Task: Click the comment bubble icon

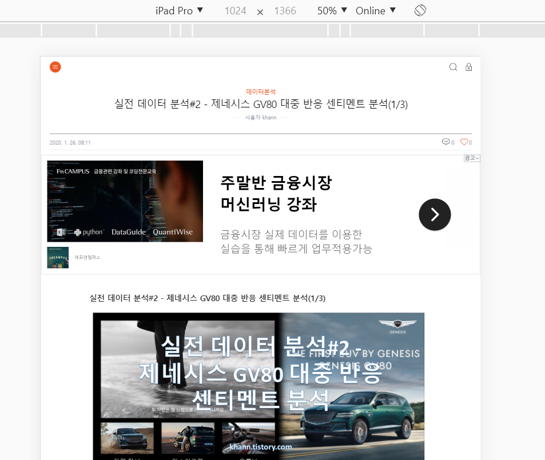Action: point(445,142)
